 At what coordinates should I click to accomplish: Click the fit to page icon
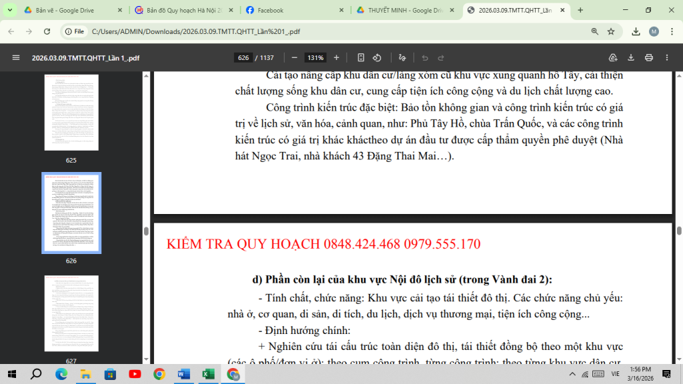pyautogui.click(x=361, y=57)
